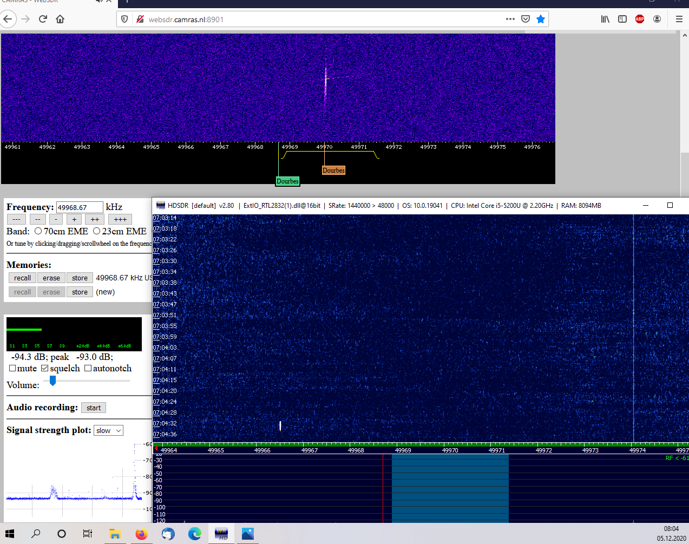Open the Windows Start menu
This screenshot has height=544, width=689.
point(10,534)
